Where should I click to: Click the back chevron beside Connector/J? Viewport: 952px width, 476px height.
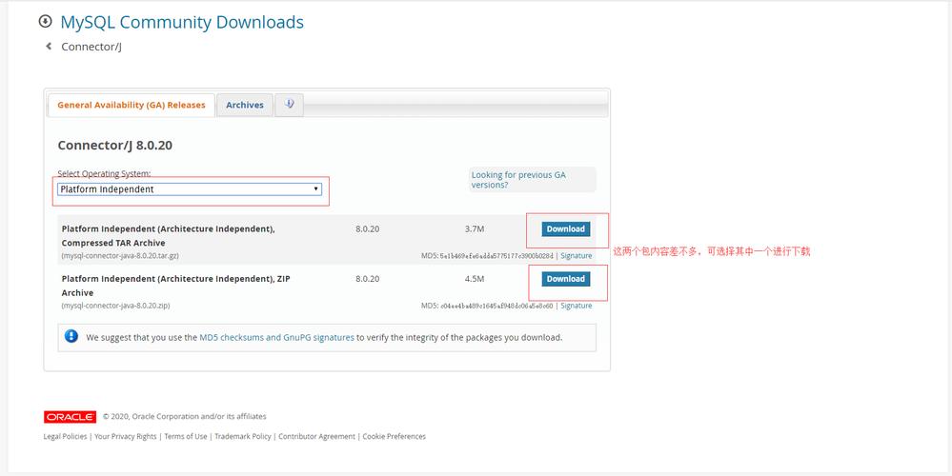(49, 46)
